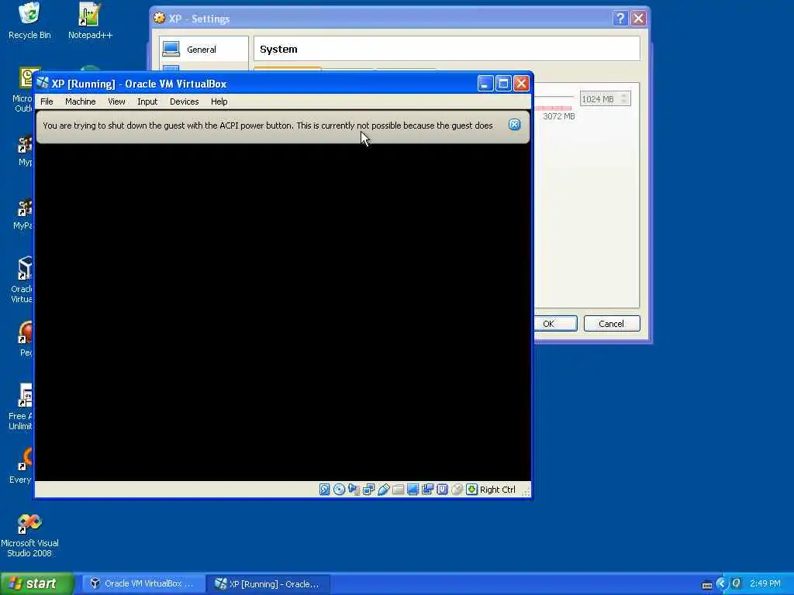Click the tray icon beside the clock
794x595 pixels.
pyautogui.click(x=737, y=583)
